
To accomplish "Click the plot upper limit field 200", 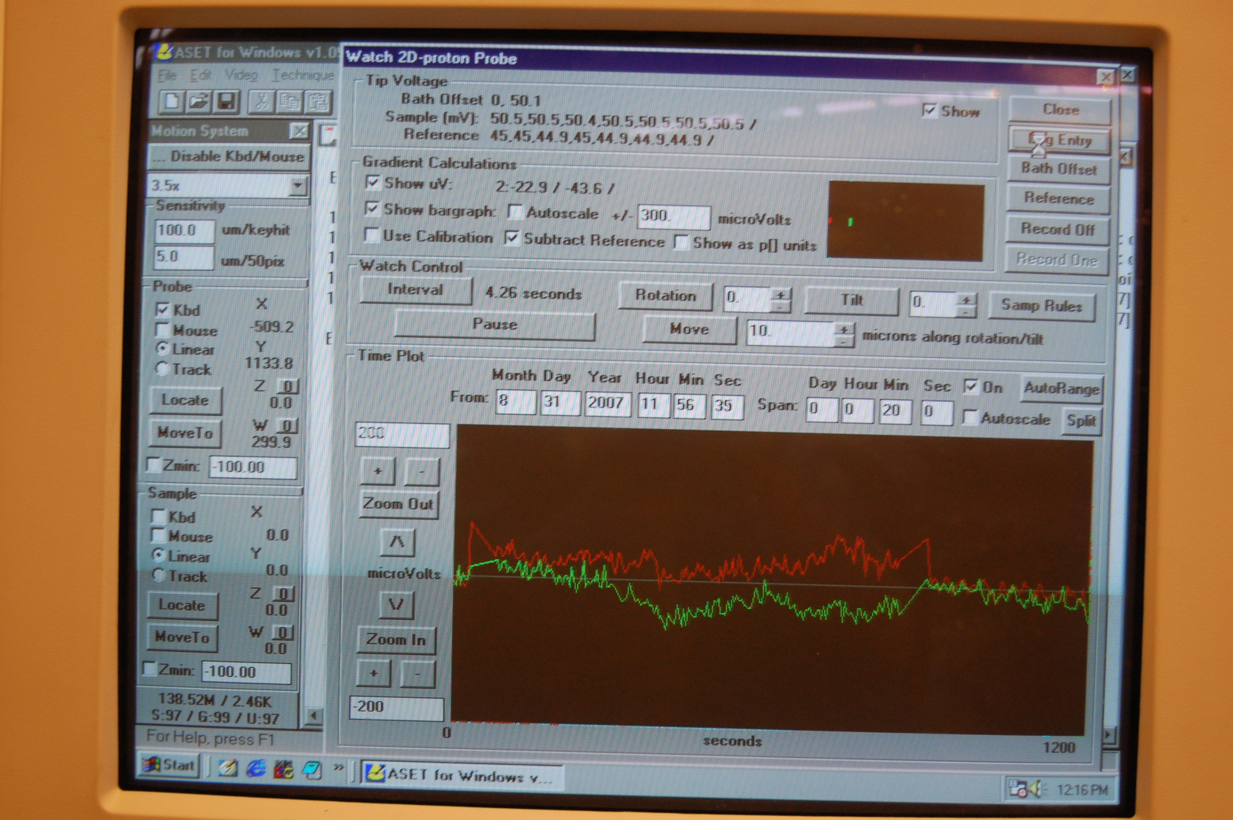I will (402, 435).
